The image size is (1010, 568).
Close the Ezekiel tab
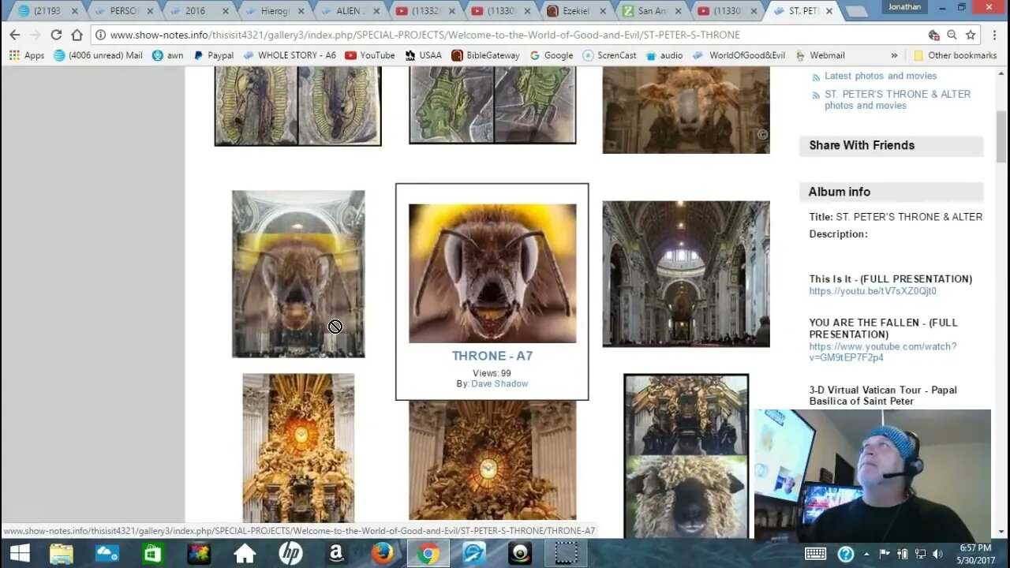[603, 11]
